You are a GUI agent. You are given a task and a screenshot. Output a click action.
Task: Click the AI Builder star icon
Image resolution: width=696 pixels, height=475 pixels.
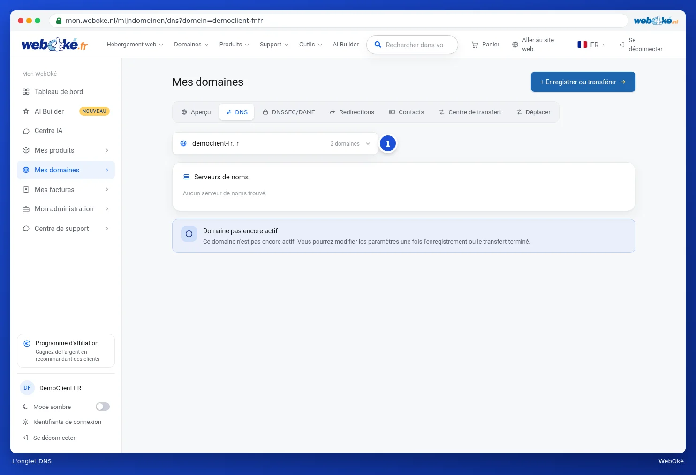click(26, 111)
